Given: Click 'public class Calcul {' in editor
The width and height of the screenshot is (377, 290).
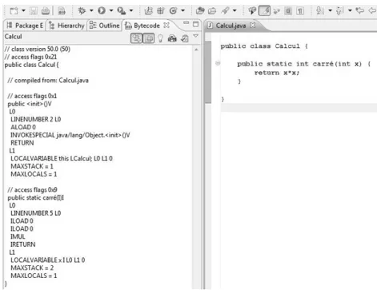Looking at the screenshot, I should [264, 46].
